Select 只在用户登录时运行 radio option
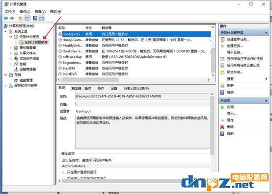Image resolution: width=272 pixels, height=194 pixels. (63, 172)
